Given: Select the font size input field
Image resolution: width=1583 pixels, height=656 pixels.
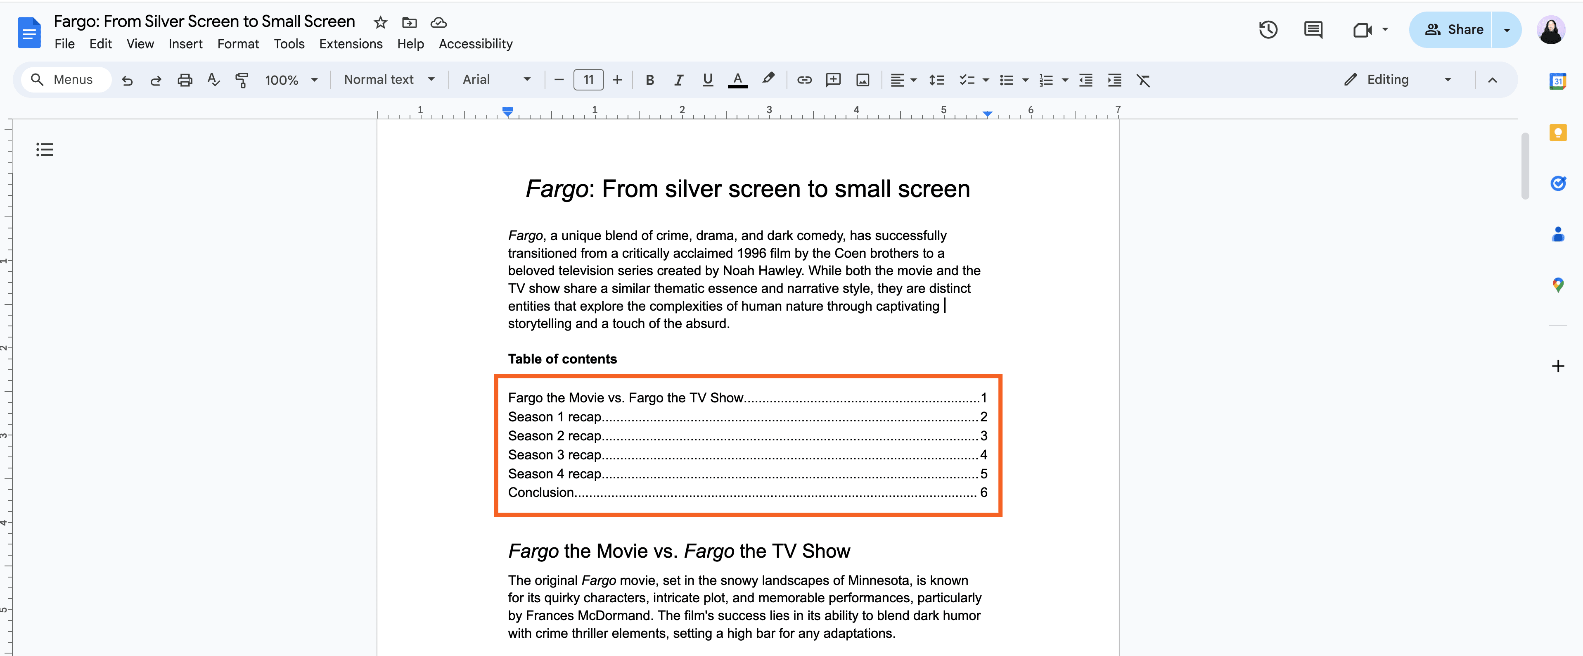Looking at the screenshot, I should (x=587, y=80).
